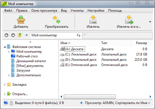Expand the Закладки tree node
Viewport: 155px width, 109px height.
[5, 85]
